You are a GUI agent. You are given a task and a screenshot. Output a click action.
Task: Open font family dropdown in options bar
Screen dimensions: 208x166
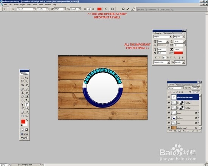(34, 9)
